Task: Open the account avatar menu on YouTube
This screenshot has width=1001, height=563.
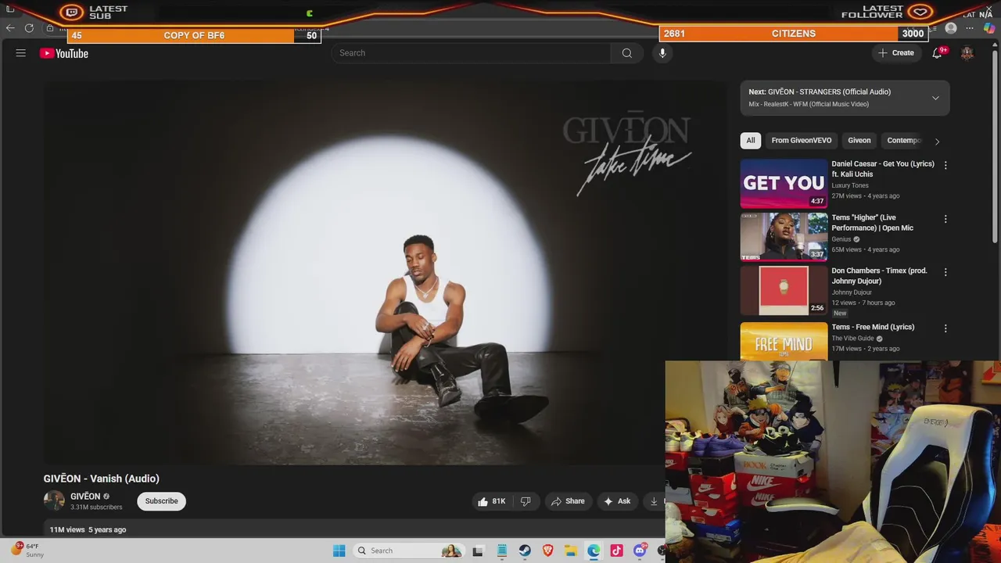Action: 967,53
